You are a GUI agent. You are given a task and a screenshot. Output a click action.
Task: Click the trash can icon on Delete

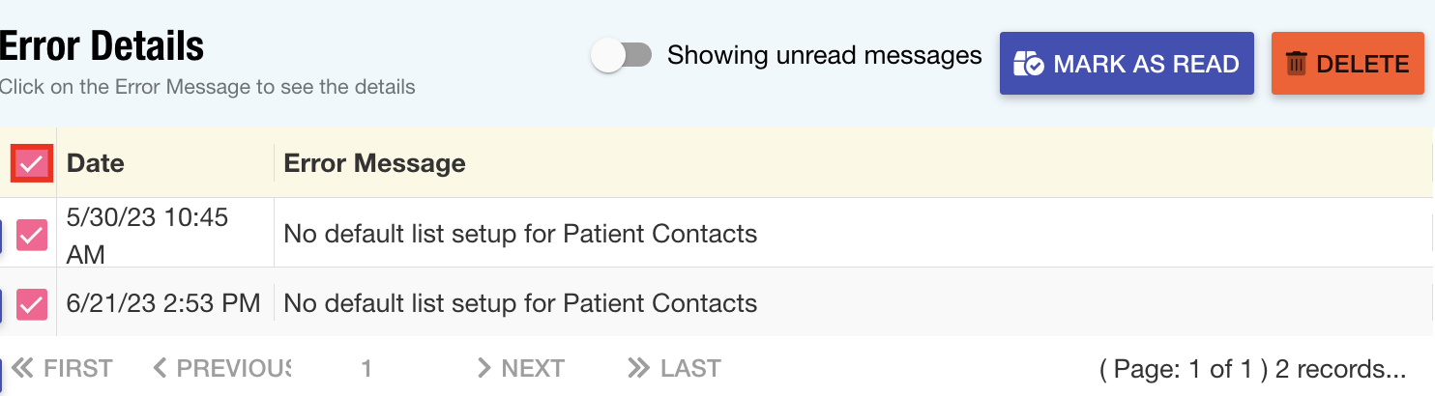click(x=1297, y=64)
